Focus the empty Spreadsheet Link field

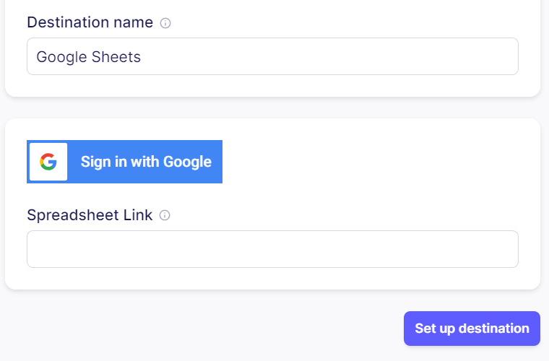pyautogui.click(x=272, y=249)
